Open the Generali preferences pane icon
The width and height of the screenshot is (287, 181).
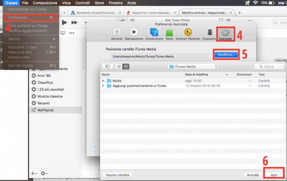[117, 33]
